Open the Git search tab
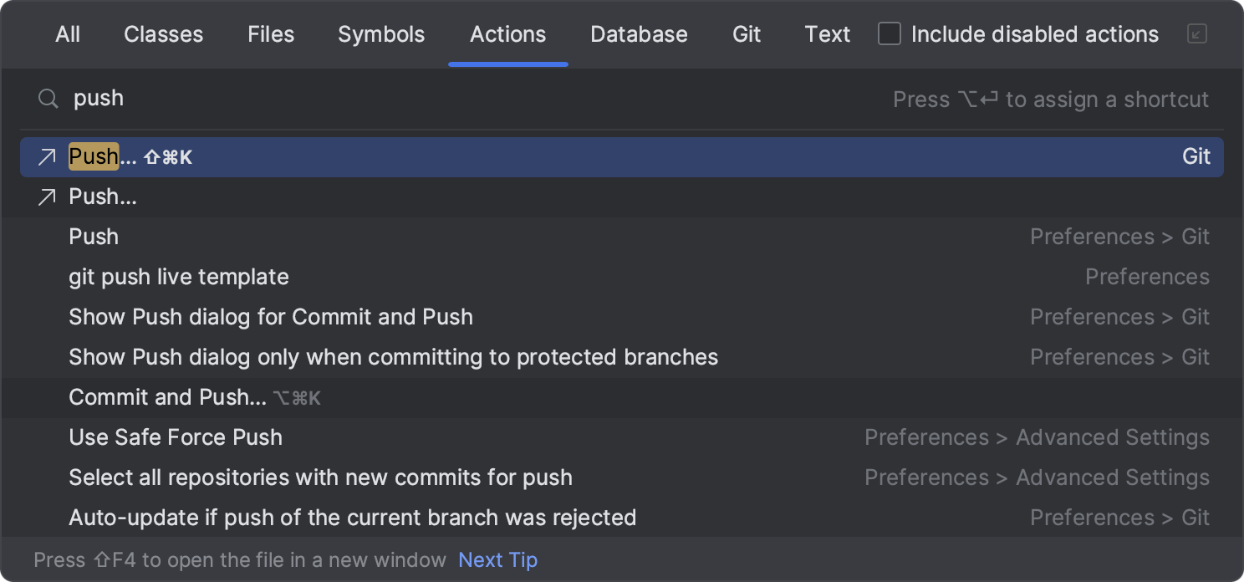This screenshot has height=582, width=1244. click(x=746, y=34)
